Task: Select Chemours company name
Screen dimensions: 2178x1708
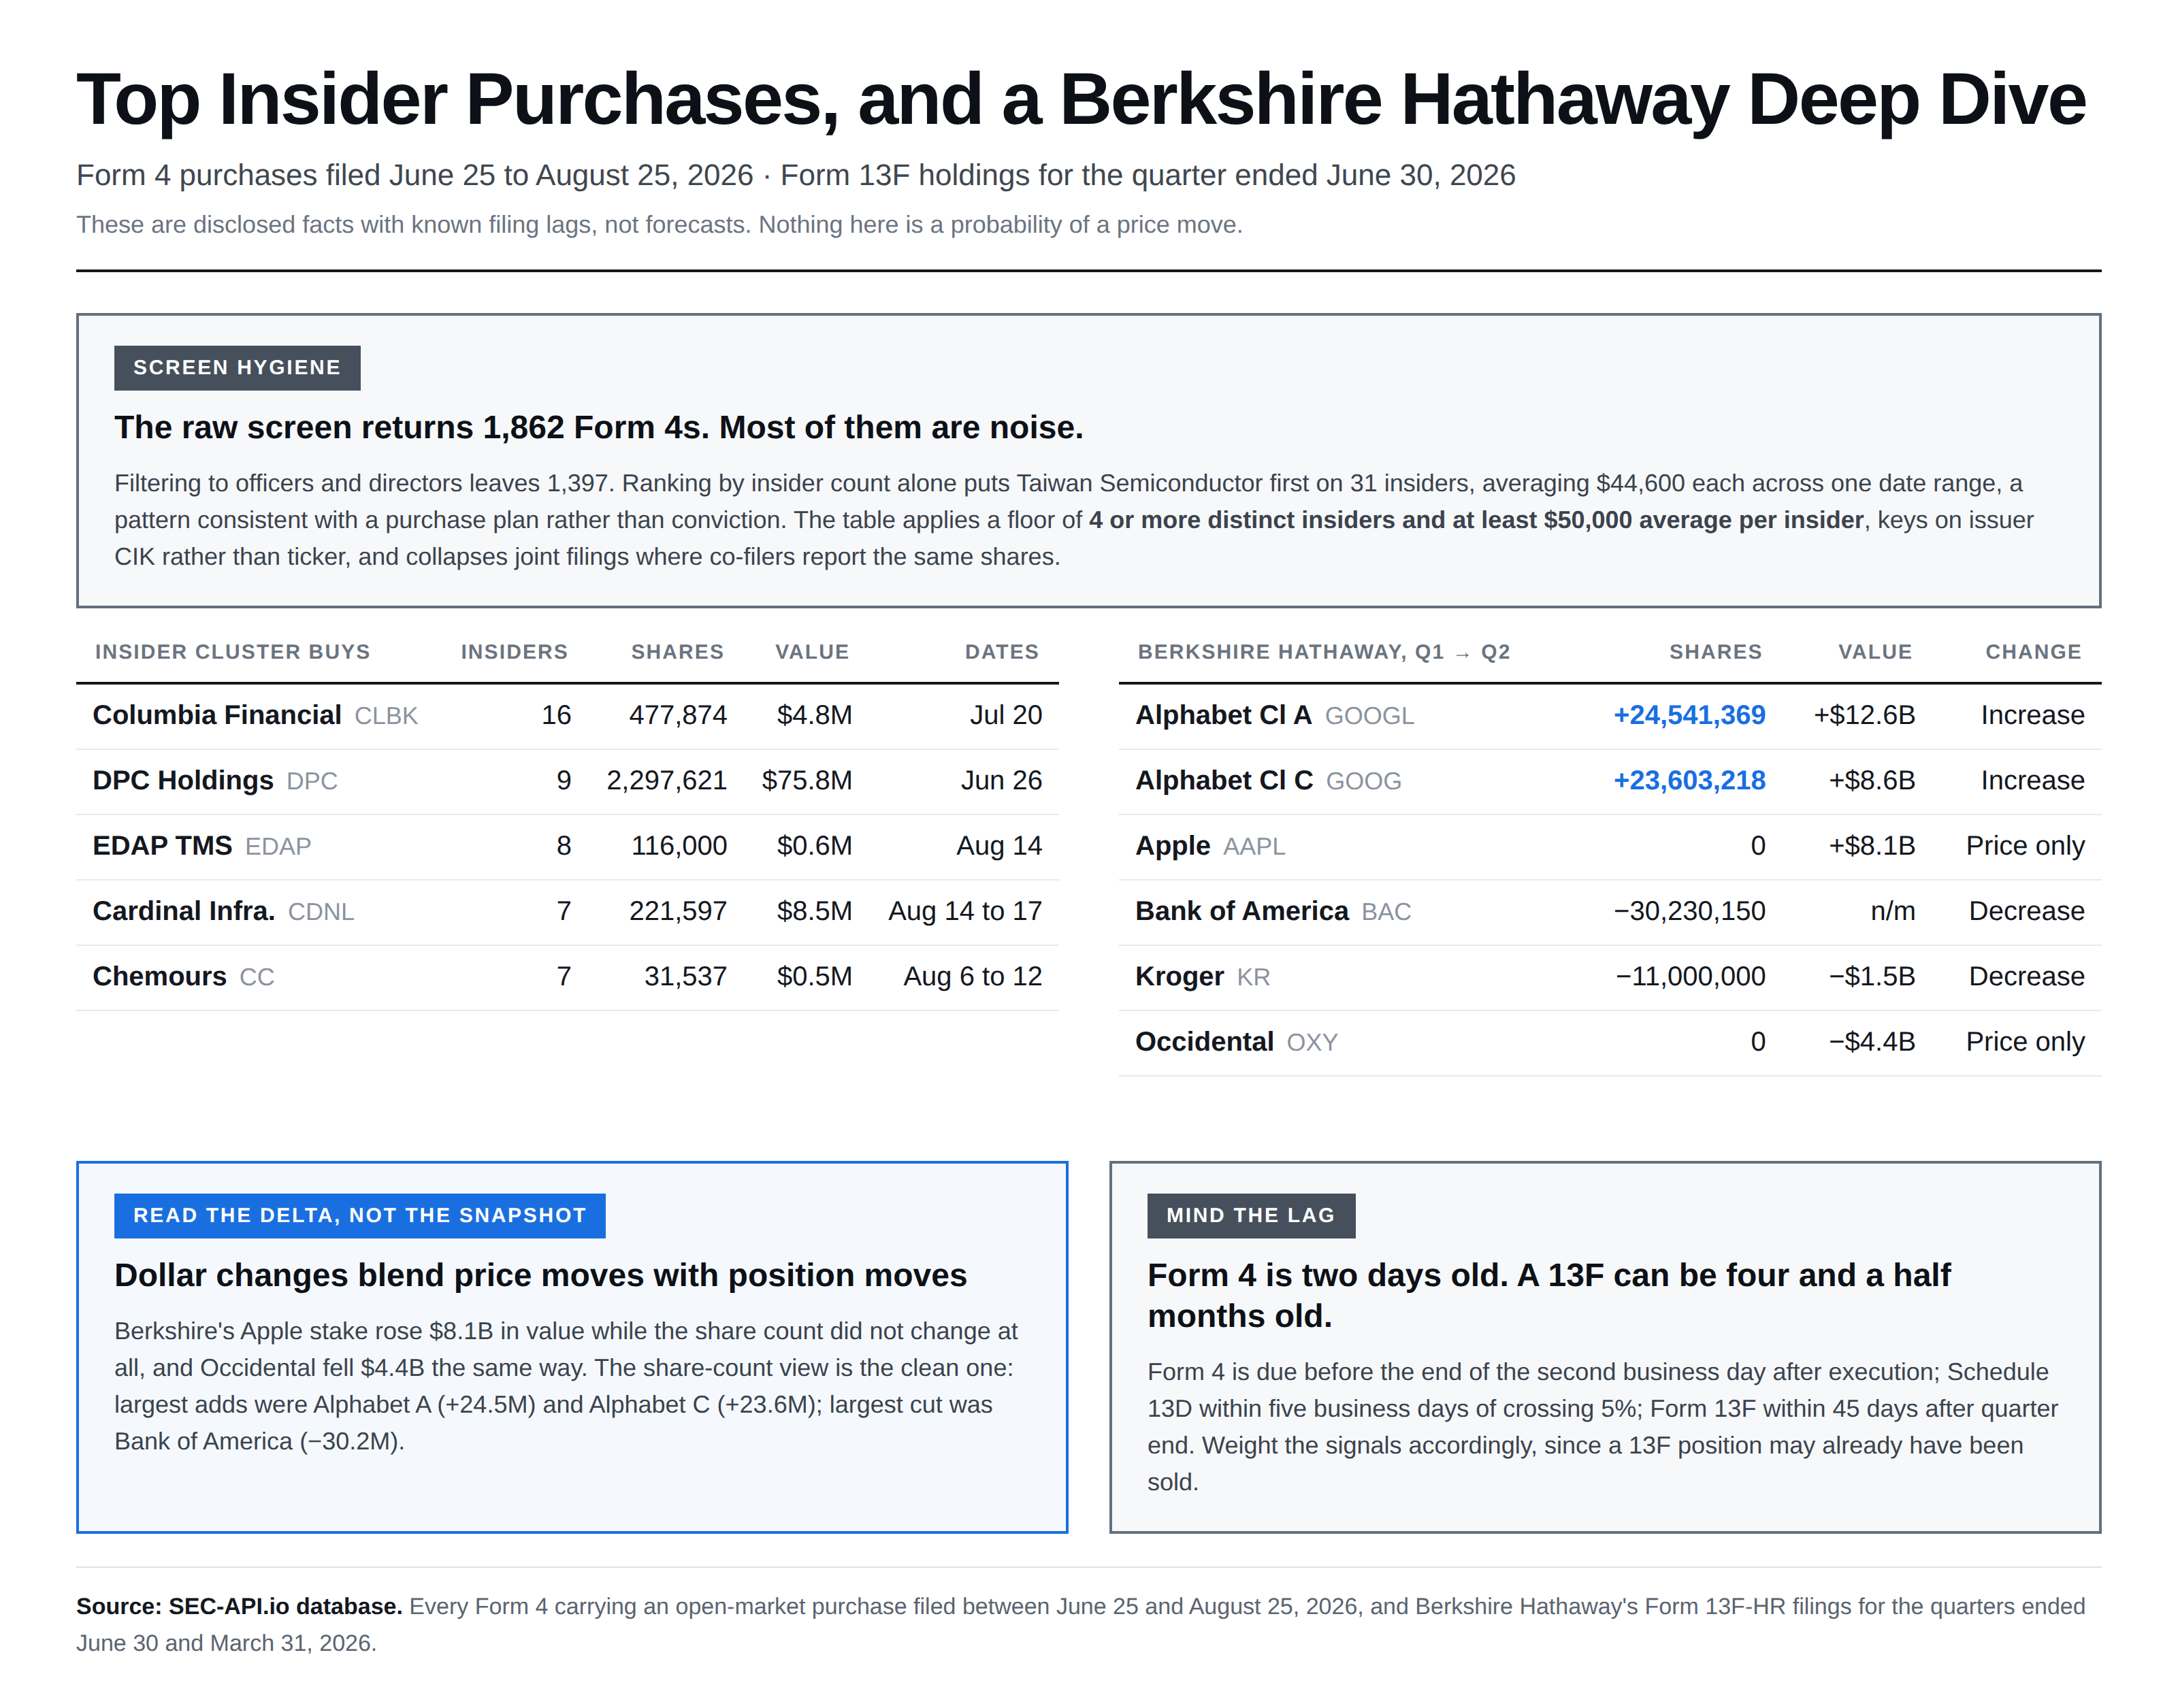Action: (x=160, y=976)
